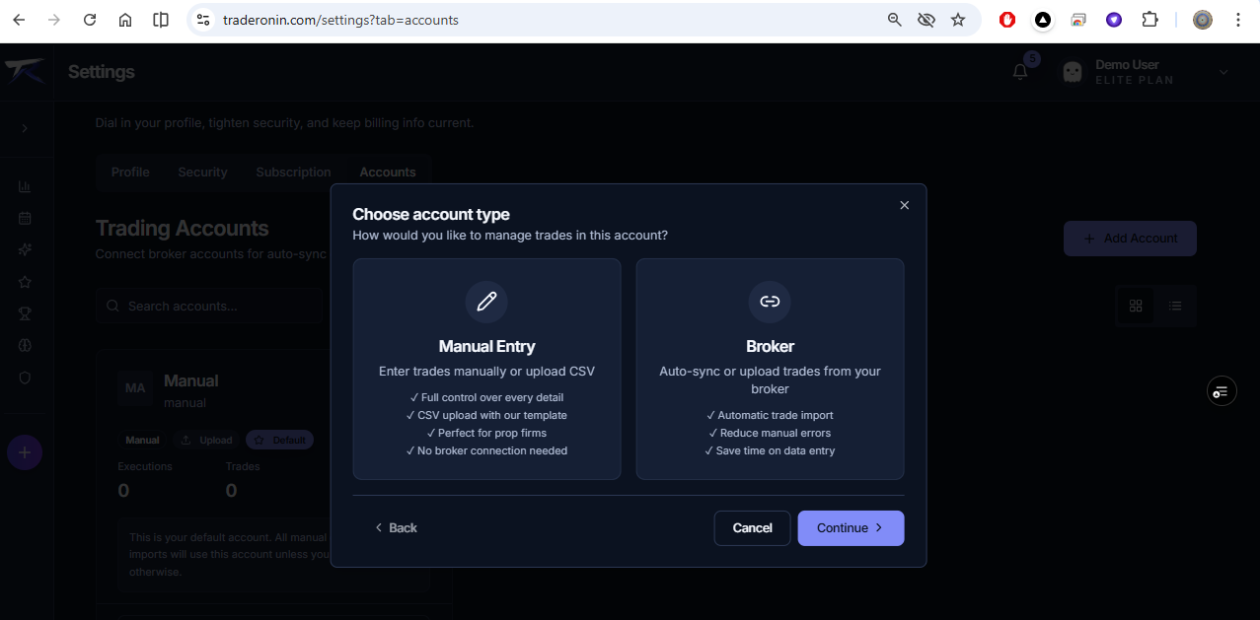Select the Broker account type card
Viewport: 1260px width, 620px height.
[770, 369]
